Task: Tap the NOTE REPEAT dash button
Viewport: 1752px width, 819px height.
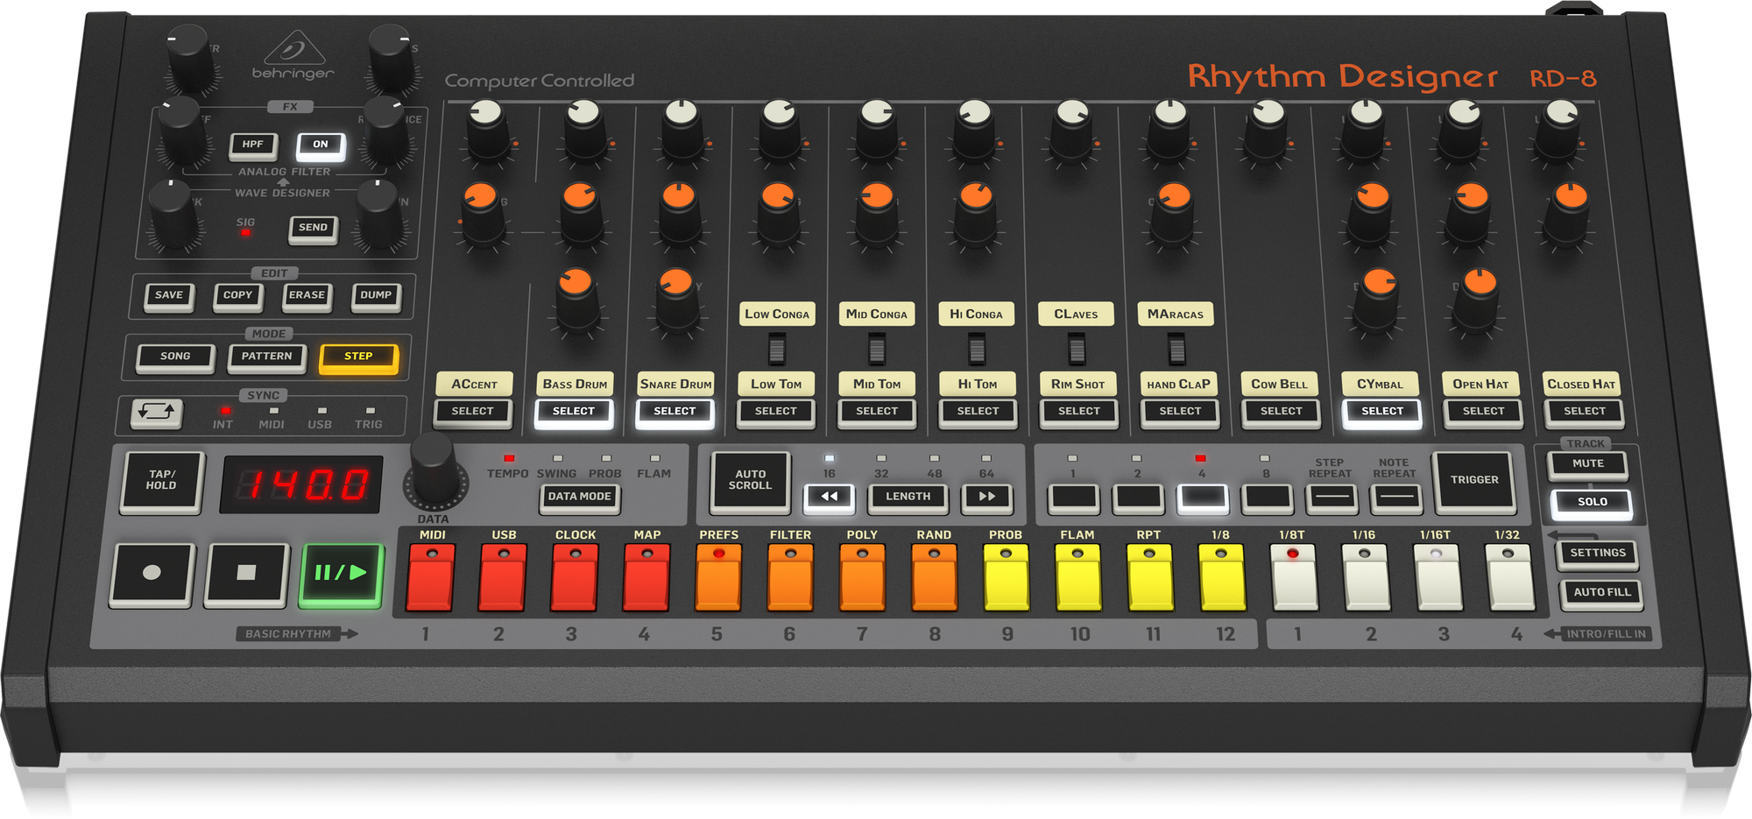Action: click(x=1395, y=498)
